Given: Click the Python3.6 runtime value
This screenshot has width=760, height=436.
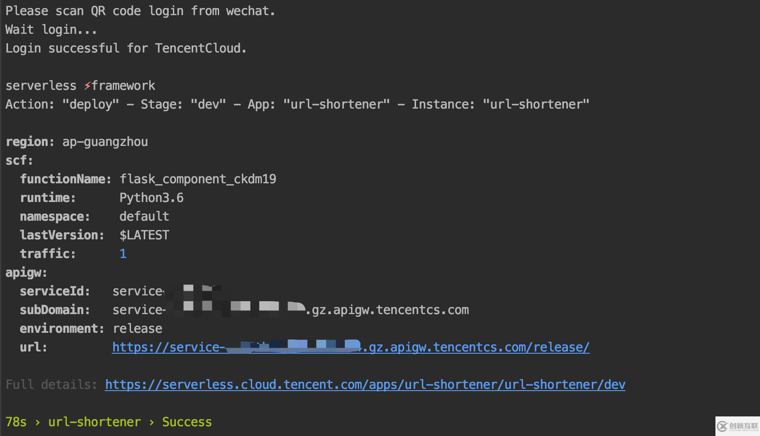Looking at the screenshot, I should [x=151, y=198].
